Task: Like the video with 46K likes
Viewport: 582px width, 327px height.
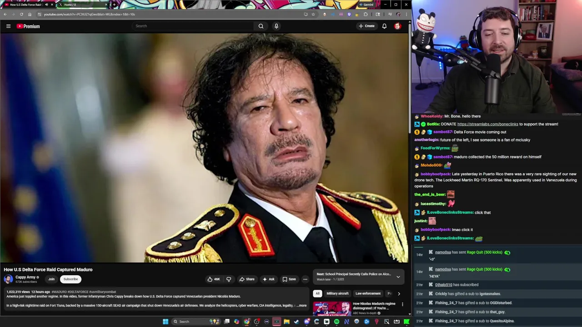Action: 214,279
